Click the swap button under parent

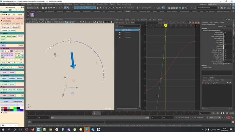click(14, 37)
